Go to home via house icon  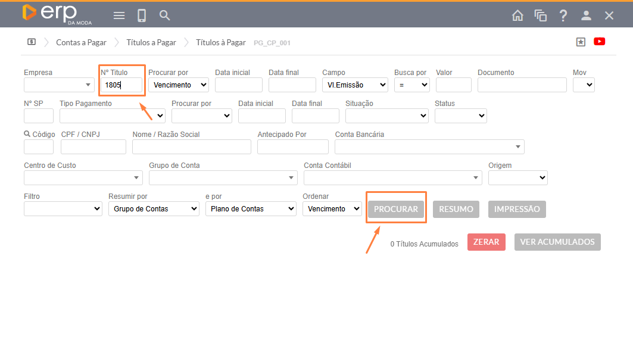(517, 15)
